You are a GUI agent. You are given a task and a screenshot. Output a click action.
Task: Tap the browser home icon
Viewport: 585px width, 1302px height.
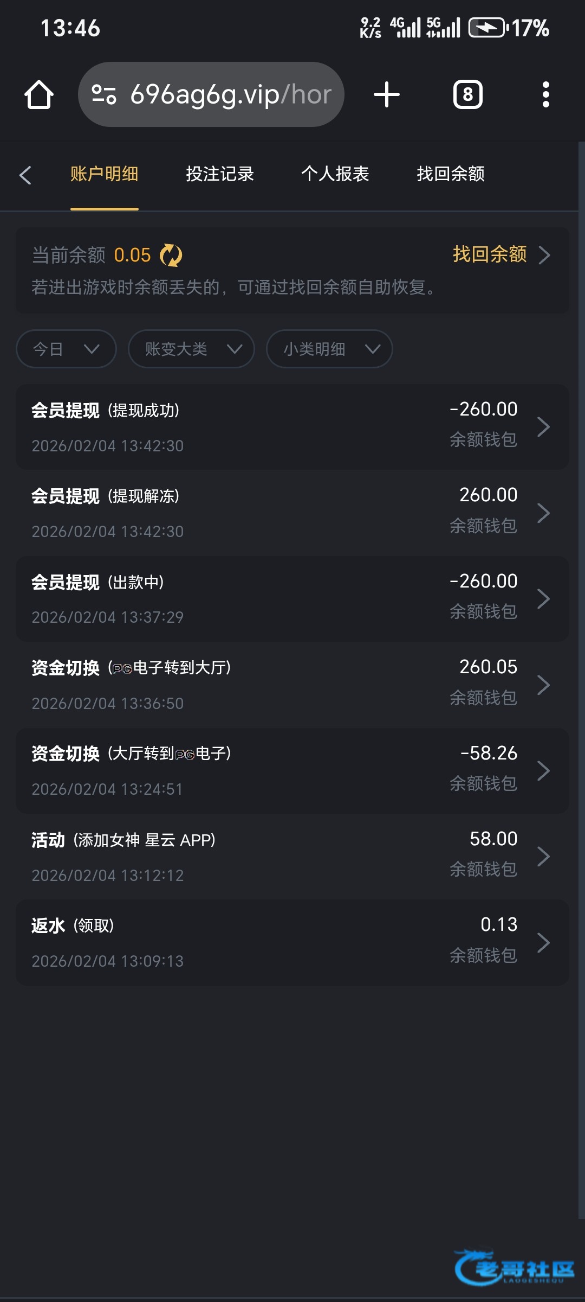click(x=39, y=95)
